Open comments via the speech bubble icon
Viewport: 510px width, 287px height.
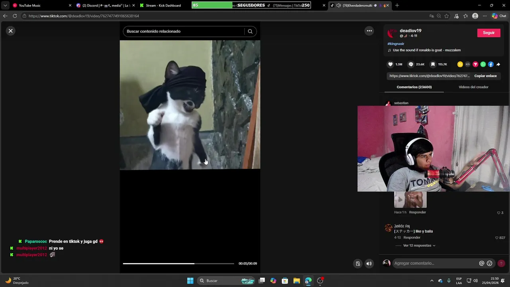coord(411,64)
